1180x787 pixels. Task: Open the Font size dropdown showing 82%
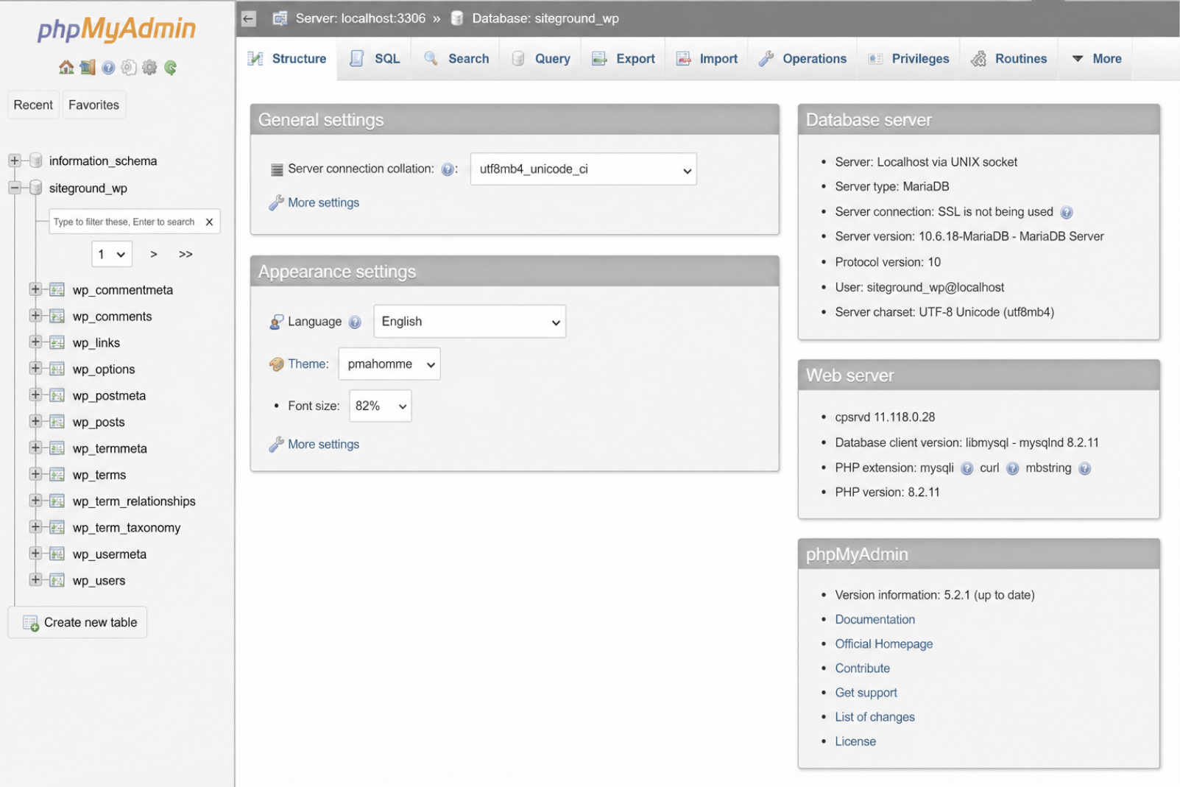tap(380, 406)
